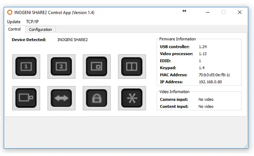Click the asterisk keypad button

(132, 98)
